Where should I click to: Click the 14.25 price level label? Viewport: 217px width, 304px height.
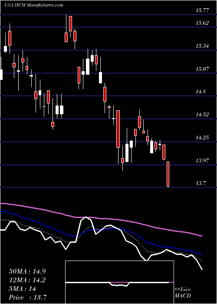point(202,138)
